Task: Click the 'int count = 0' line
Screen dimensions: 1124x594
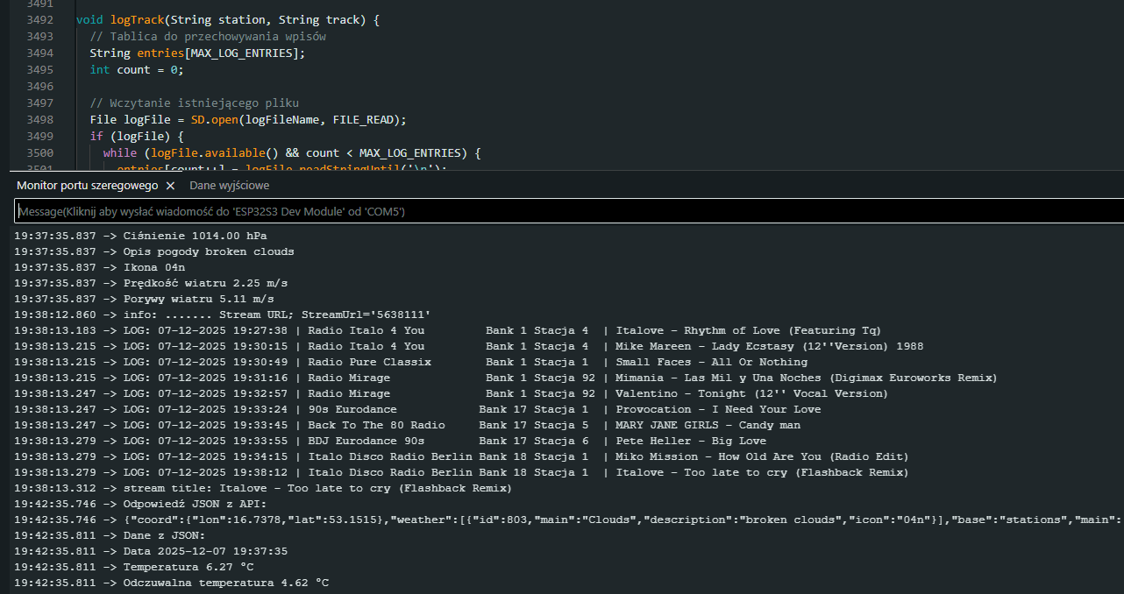Action: (x=137, y=70)
